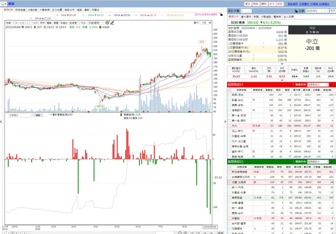Viewport: 336px width, 234px height.
Task: Open the 法人目標 tab in right panel
Action: (288, 17)
